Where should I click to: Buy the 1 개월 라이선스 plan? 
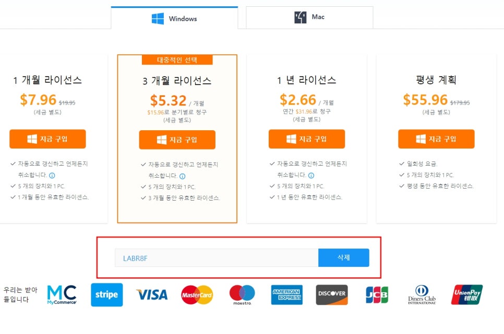[47, 139]
